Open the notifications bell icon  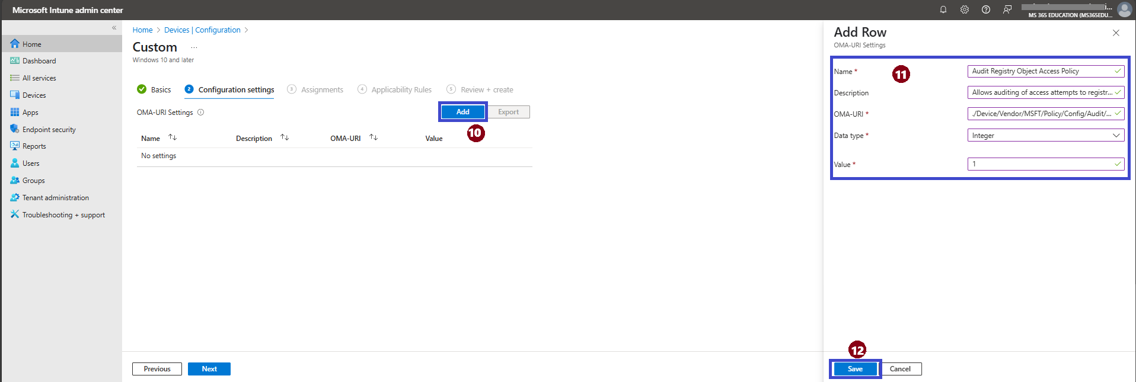pyautogui.click(x=943, y=9)
